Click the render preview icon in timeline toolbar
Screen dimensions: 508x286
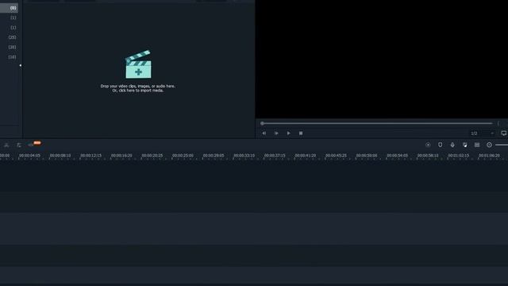click(x=428, y=145)
